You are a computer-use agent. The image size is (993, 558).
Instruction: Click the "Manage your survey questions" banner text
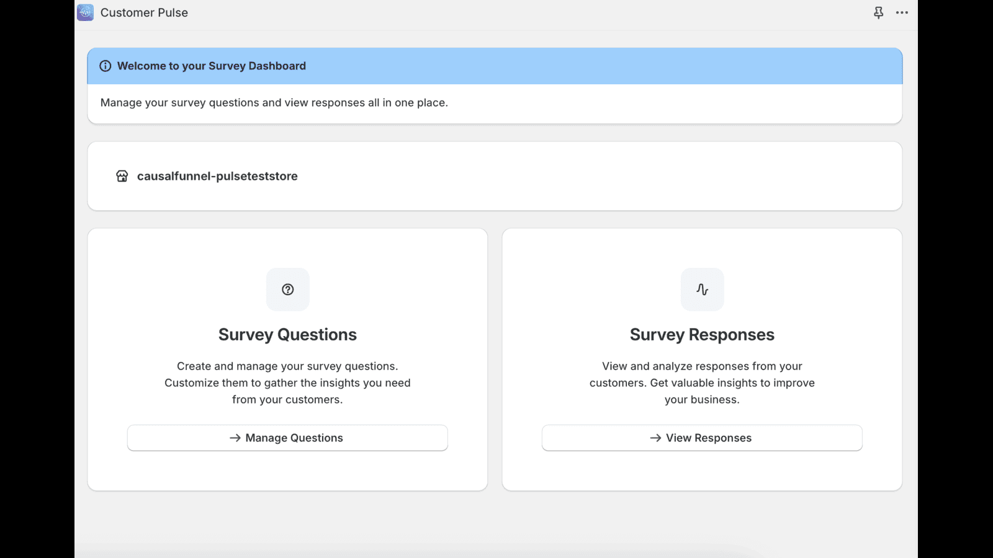274,103
